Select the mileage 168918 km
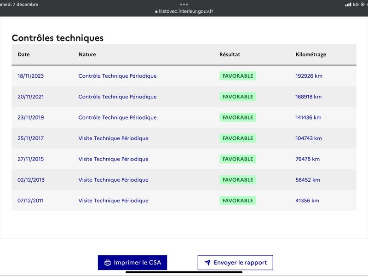Screen dimensions: 368x276 click(308, 97)
